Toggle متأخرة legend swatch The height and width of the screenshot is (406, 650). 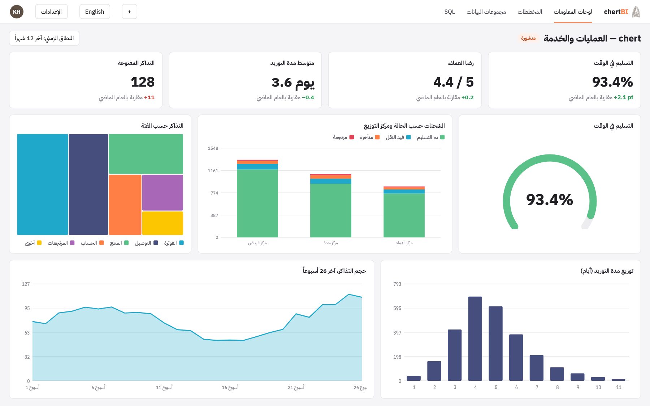(x=377, y=137)
